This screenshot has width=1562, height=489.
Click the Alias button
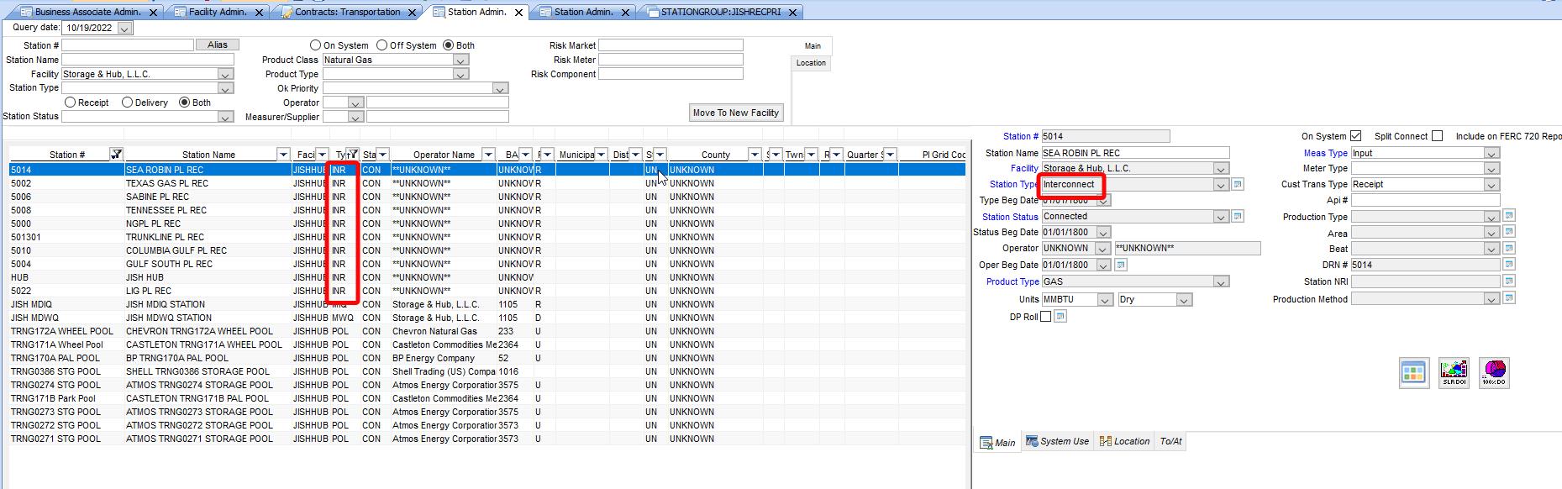[218, 45]
